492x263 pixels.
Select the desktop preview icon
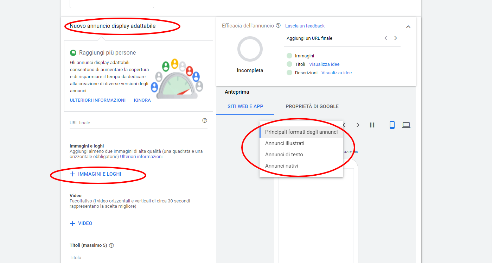pos(406,125)
